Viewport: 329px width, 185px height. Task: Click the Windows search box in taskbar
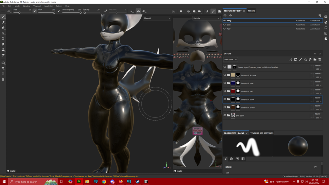pyautogui.click(x=33, y=182)
